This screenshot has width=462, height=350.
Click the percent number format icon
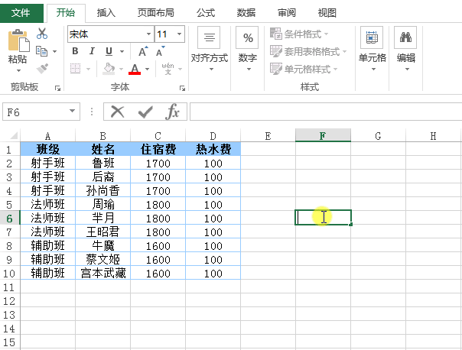[247, 37]
